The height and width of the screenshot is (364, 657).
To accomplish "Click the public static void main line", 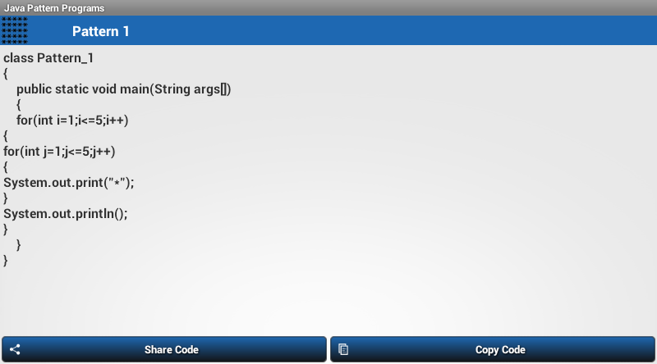I will click(123, 89).
